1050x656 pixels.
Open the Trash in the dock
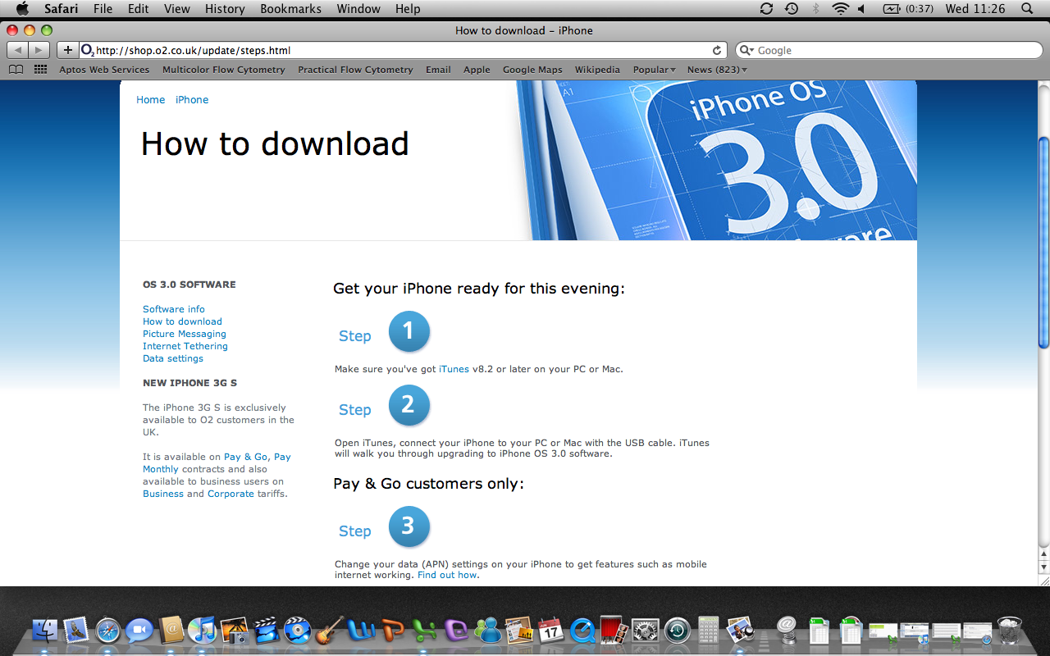coord(1009,631)
